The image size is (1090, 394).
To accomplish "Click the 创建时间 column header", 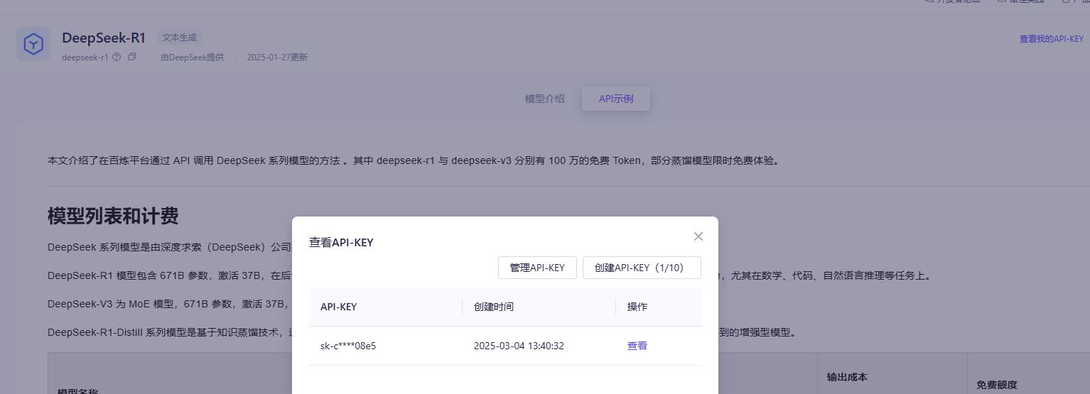I will click(494, 307).
